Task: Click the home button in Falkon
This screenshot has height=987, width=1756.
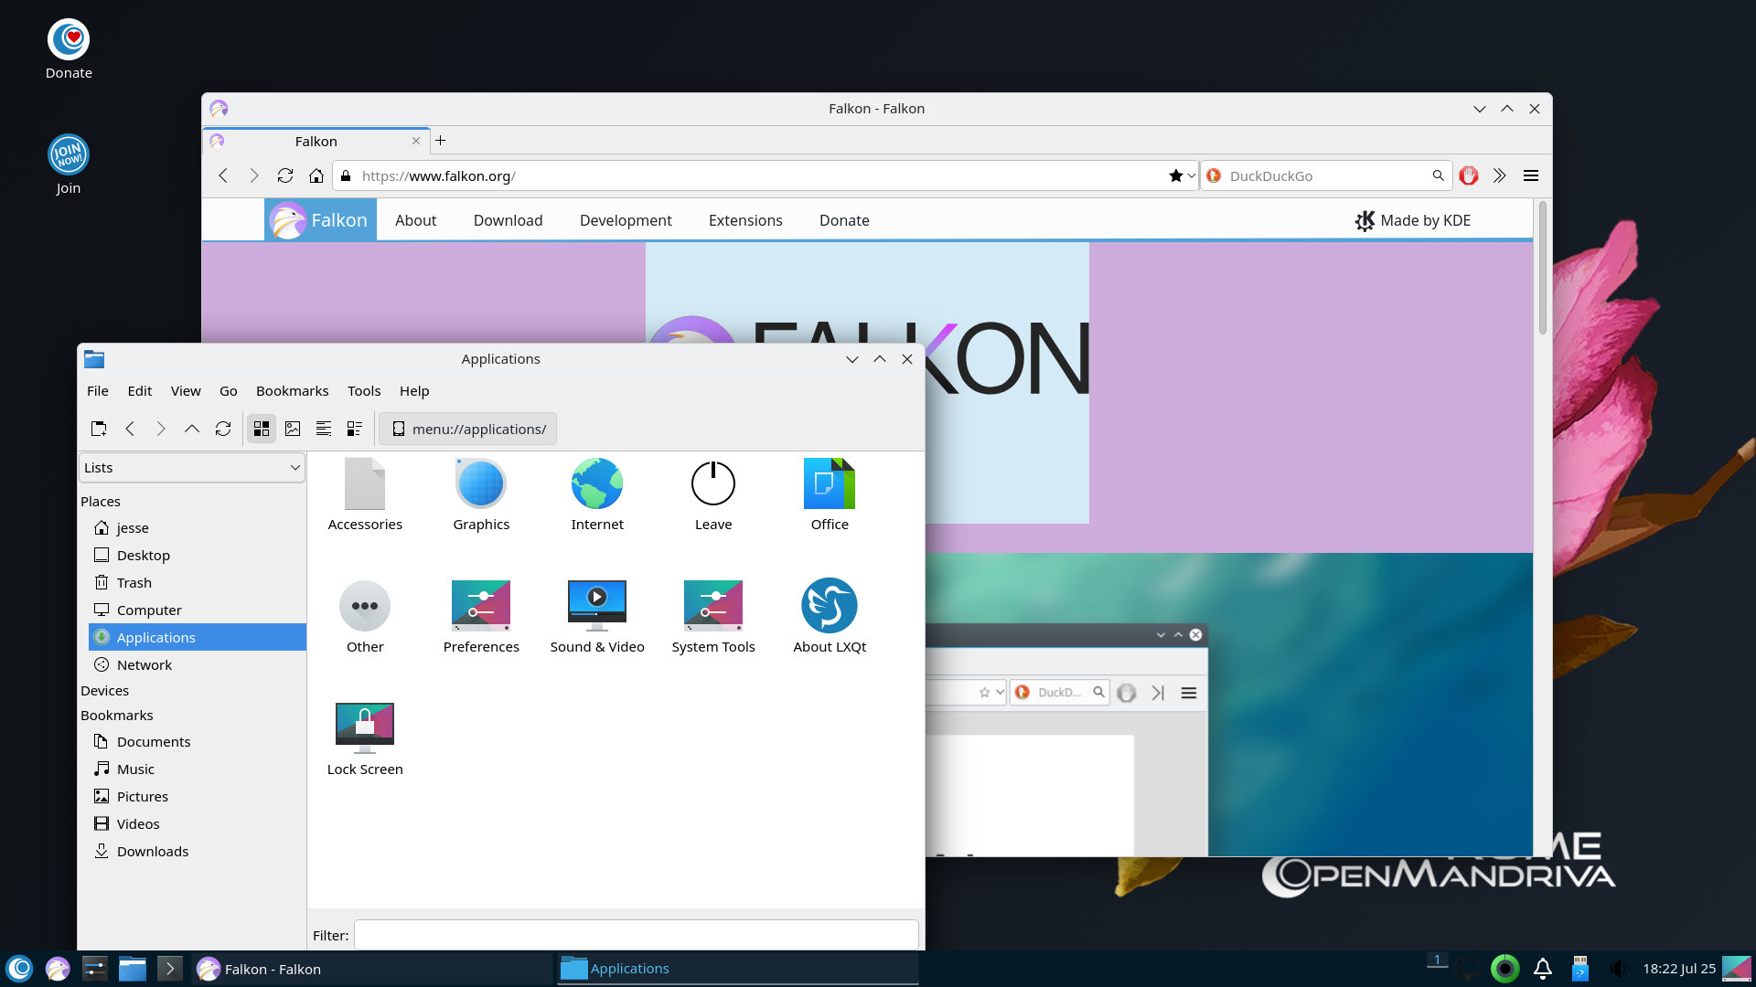Action: pyautogui.click(x=316, y=175)
